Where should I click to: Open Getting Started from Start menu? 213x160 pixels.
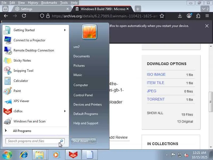pos(35,30)
